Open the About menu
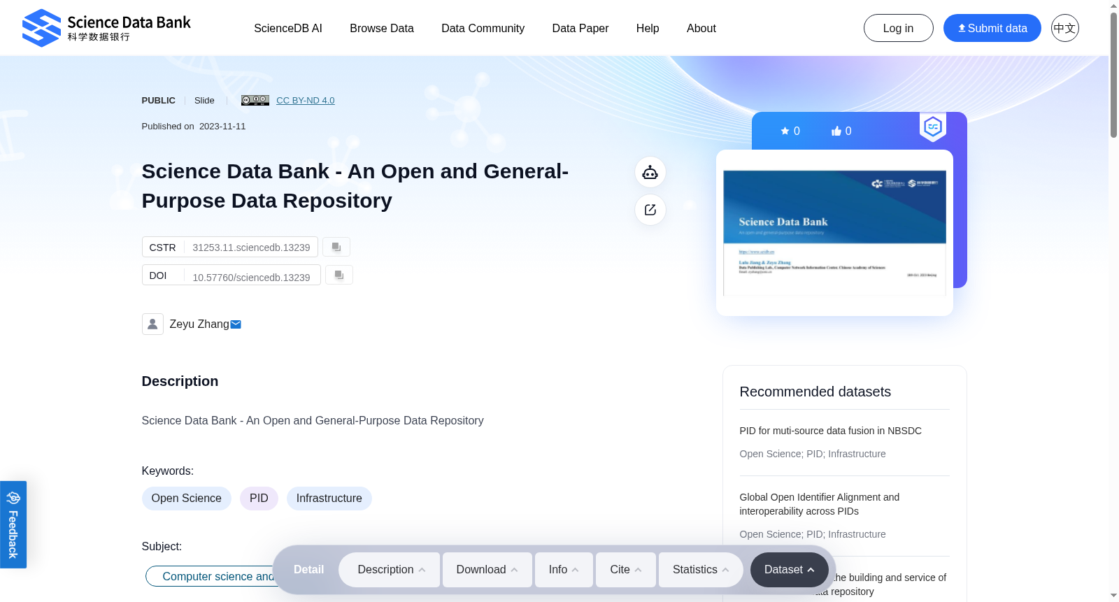1119x602 pixels. 701,29
